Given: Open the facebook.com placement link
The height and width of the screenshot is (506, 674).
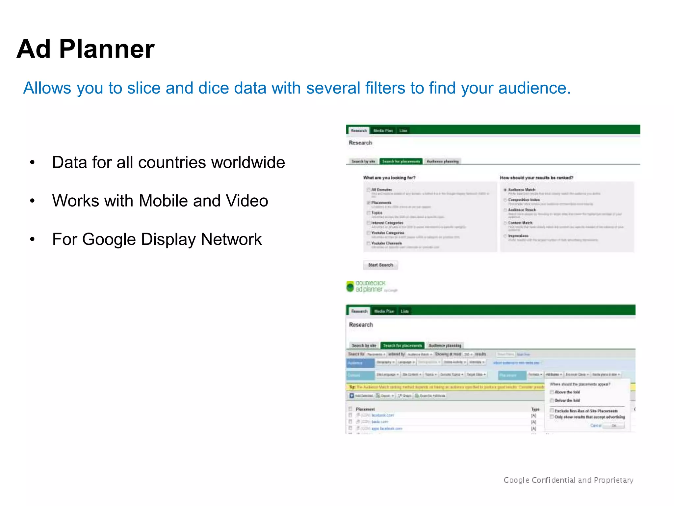Looking at the screenshot, I should click(383, 415).
